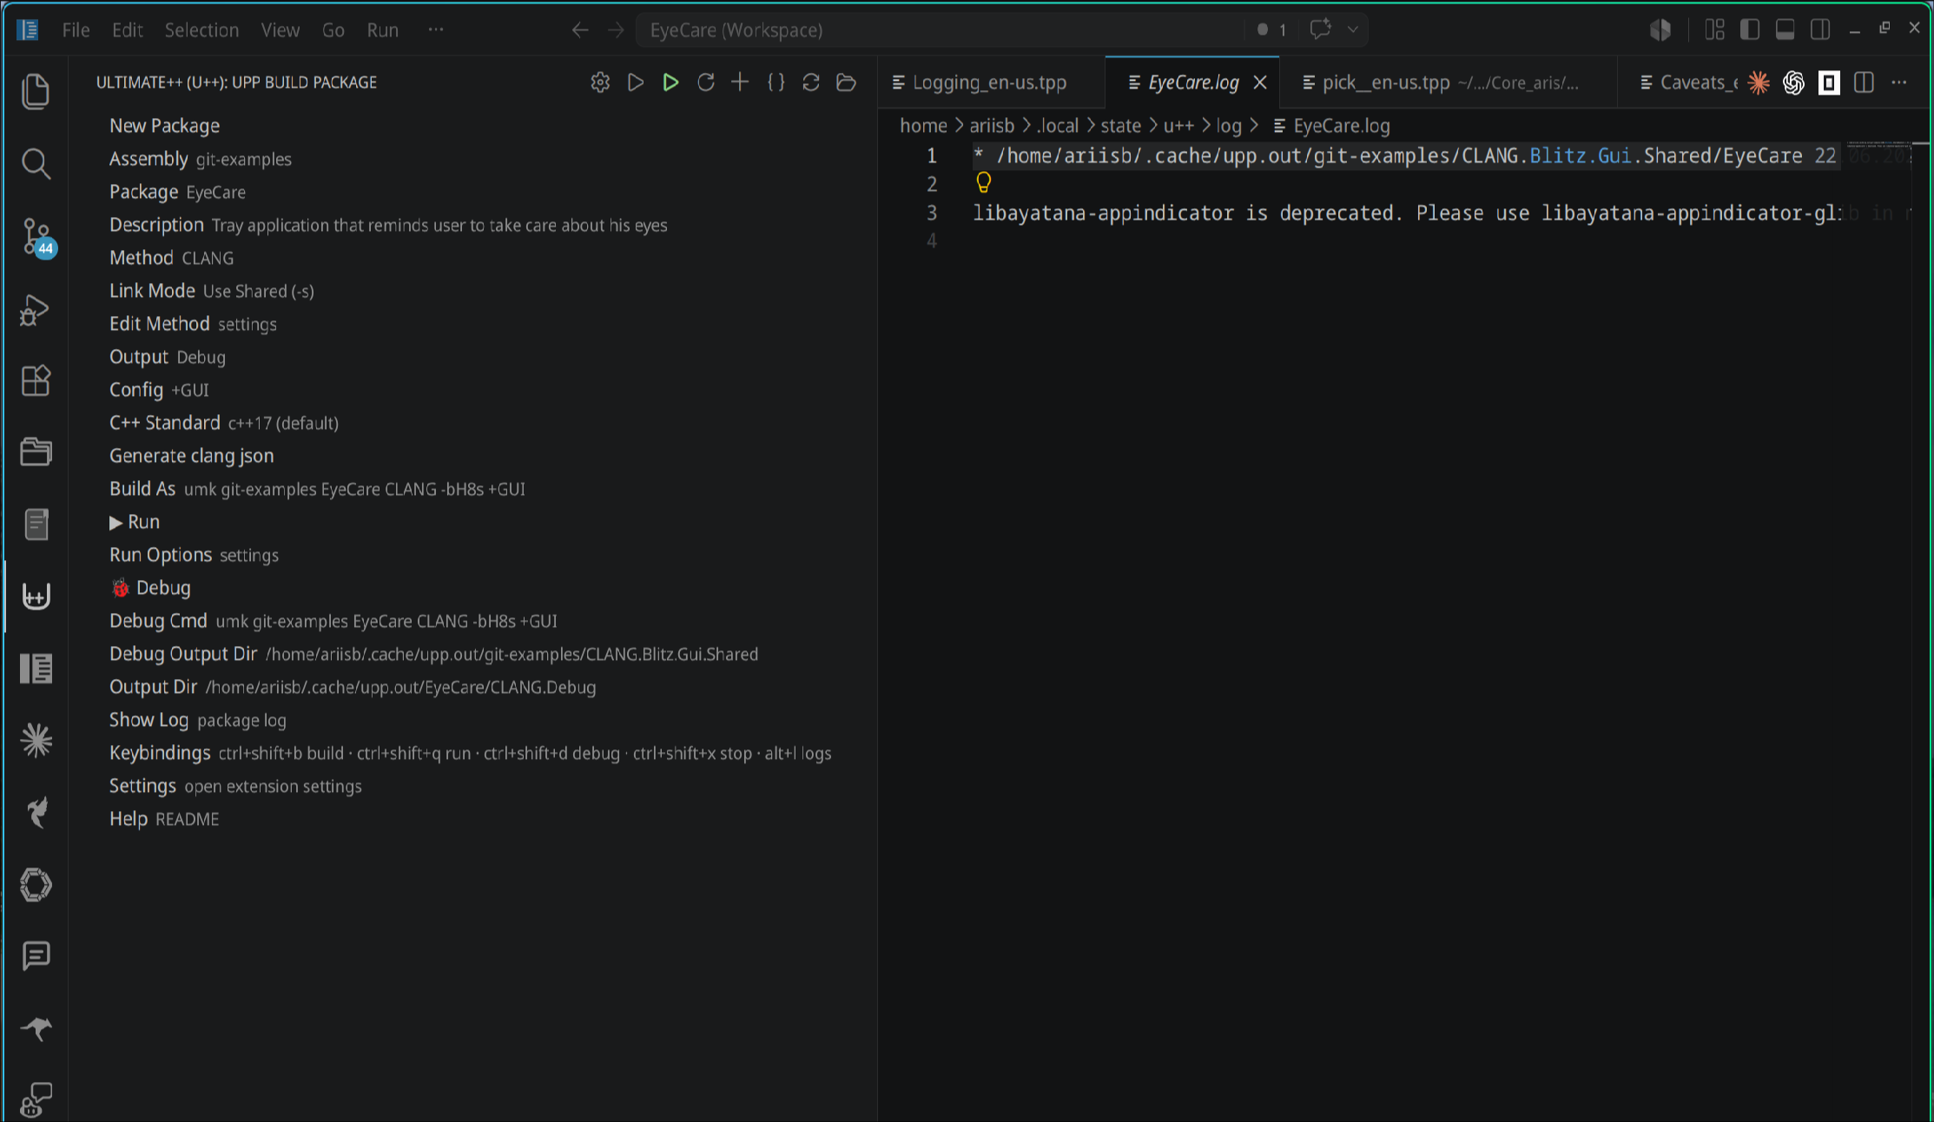Open Show Log package log

(197, 720)
